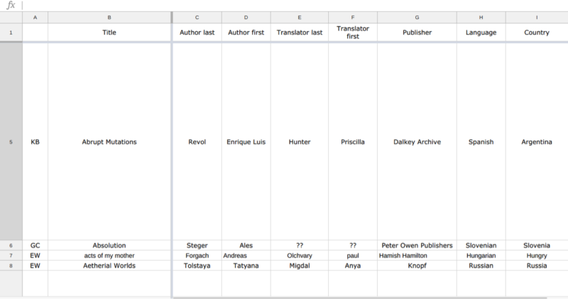Select the '??' cell under Translator last
Viewport: 568px width, 299px height.
[x=300, y=245]
